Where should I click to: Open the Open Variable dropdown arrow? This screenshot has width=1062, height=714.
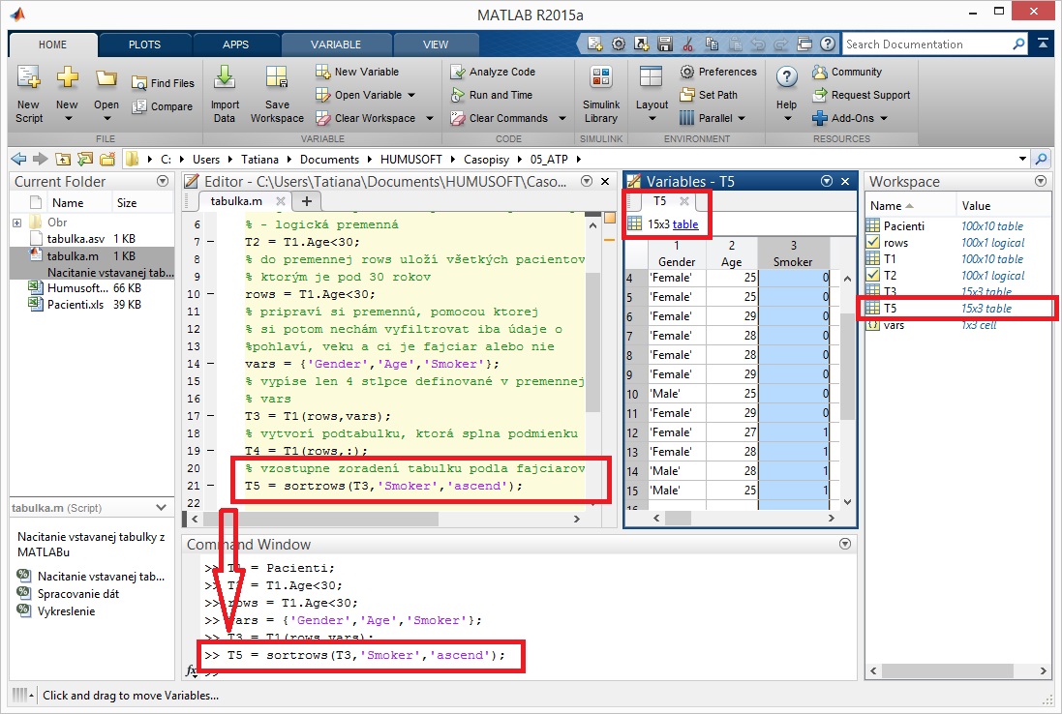[411, 96]
